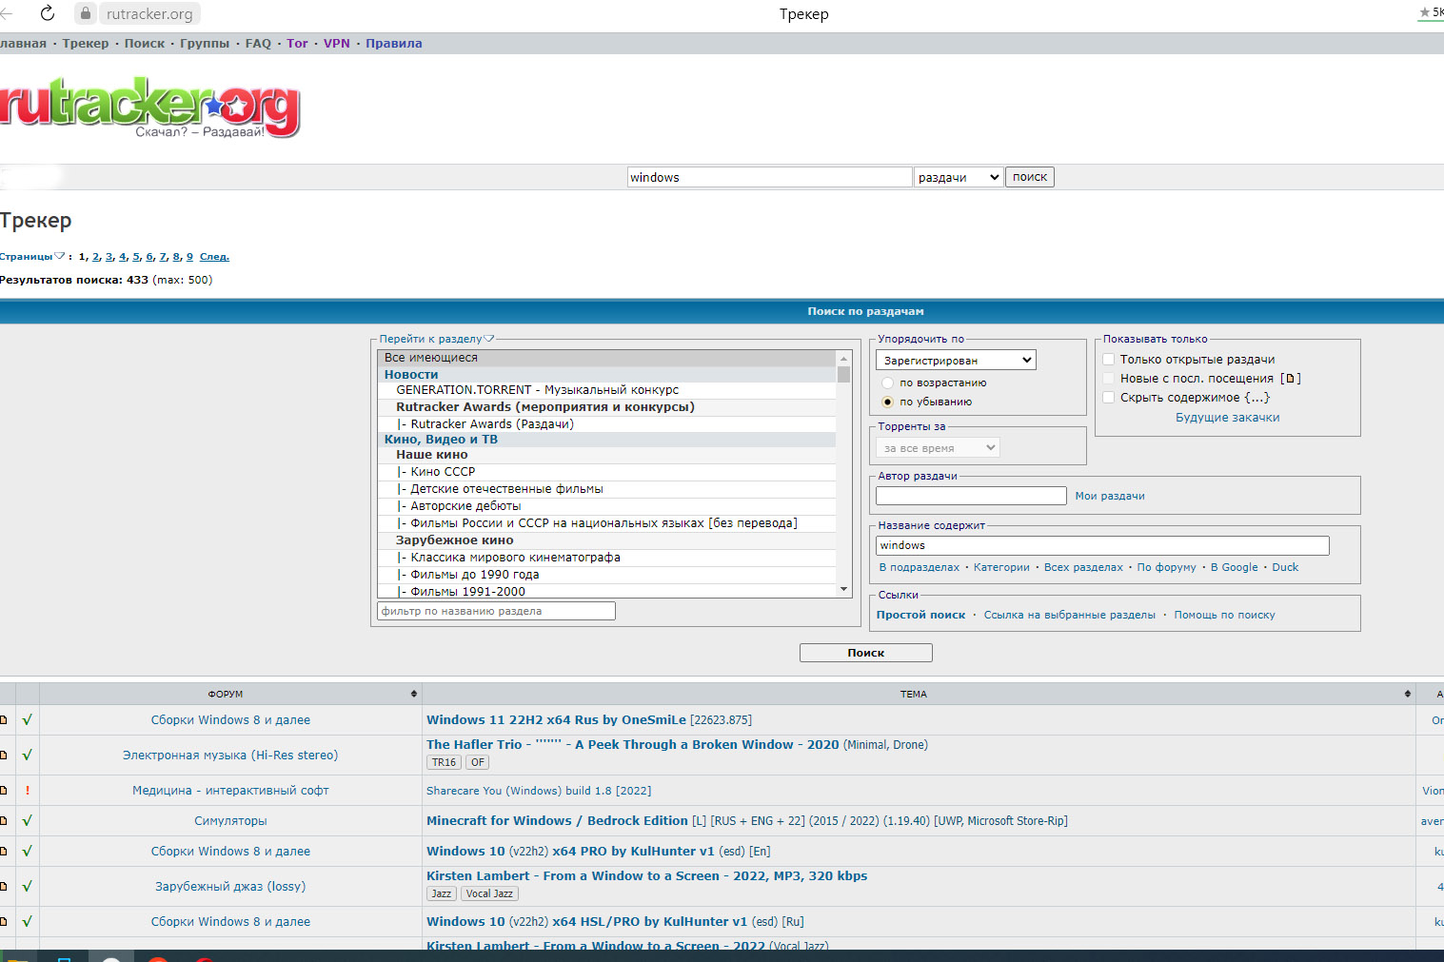Open the Windows 11 22H2 x64 Rus by OneSmiLe torrent

point(589,719)
